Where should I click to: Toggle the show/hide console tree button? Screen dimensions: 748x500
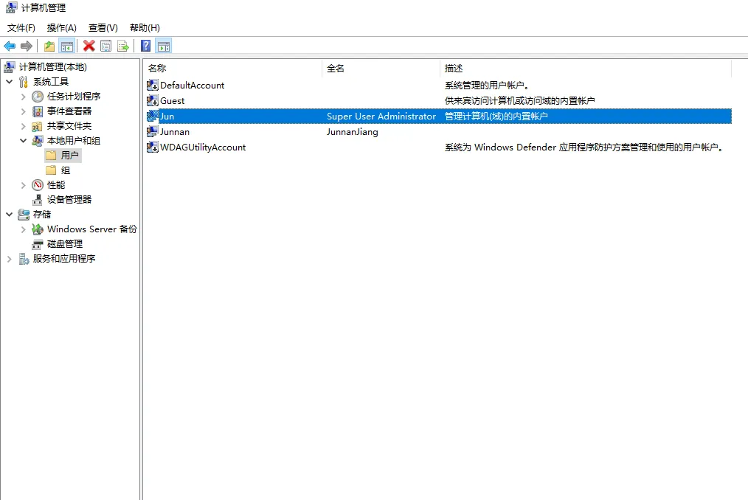(67, 46)
